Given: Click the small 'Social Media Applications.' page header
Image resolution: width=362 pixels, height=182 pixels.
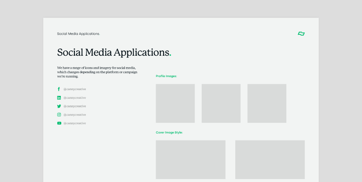Looking at the screenshot, I should [79, 34].
